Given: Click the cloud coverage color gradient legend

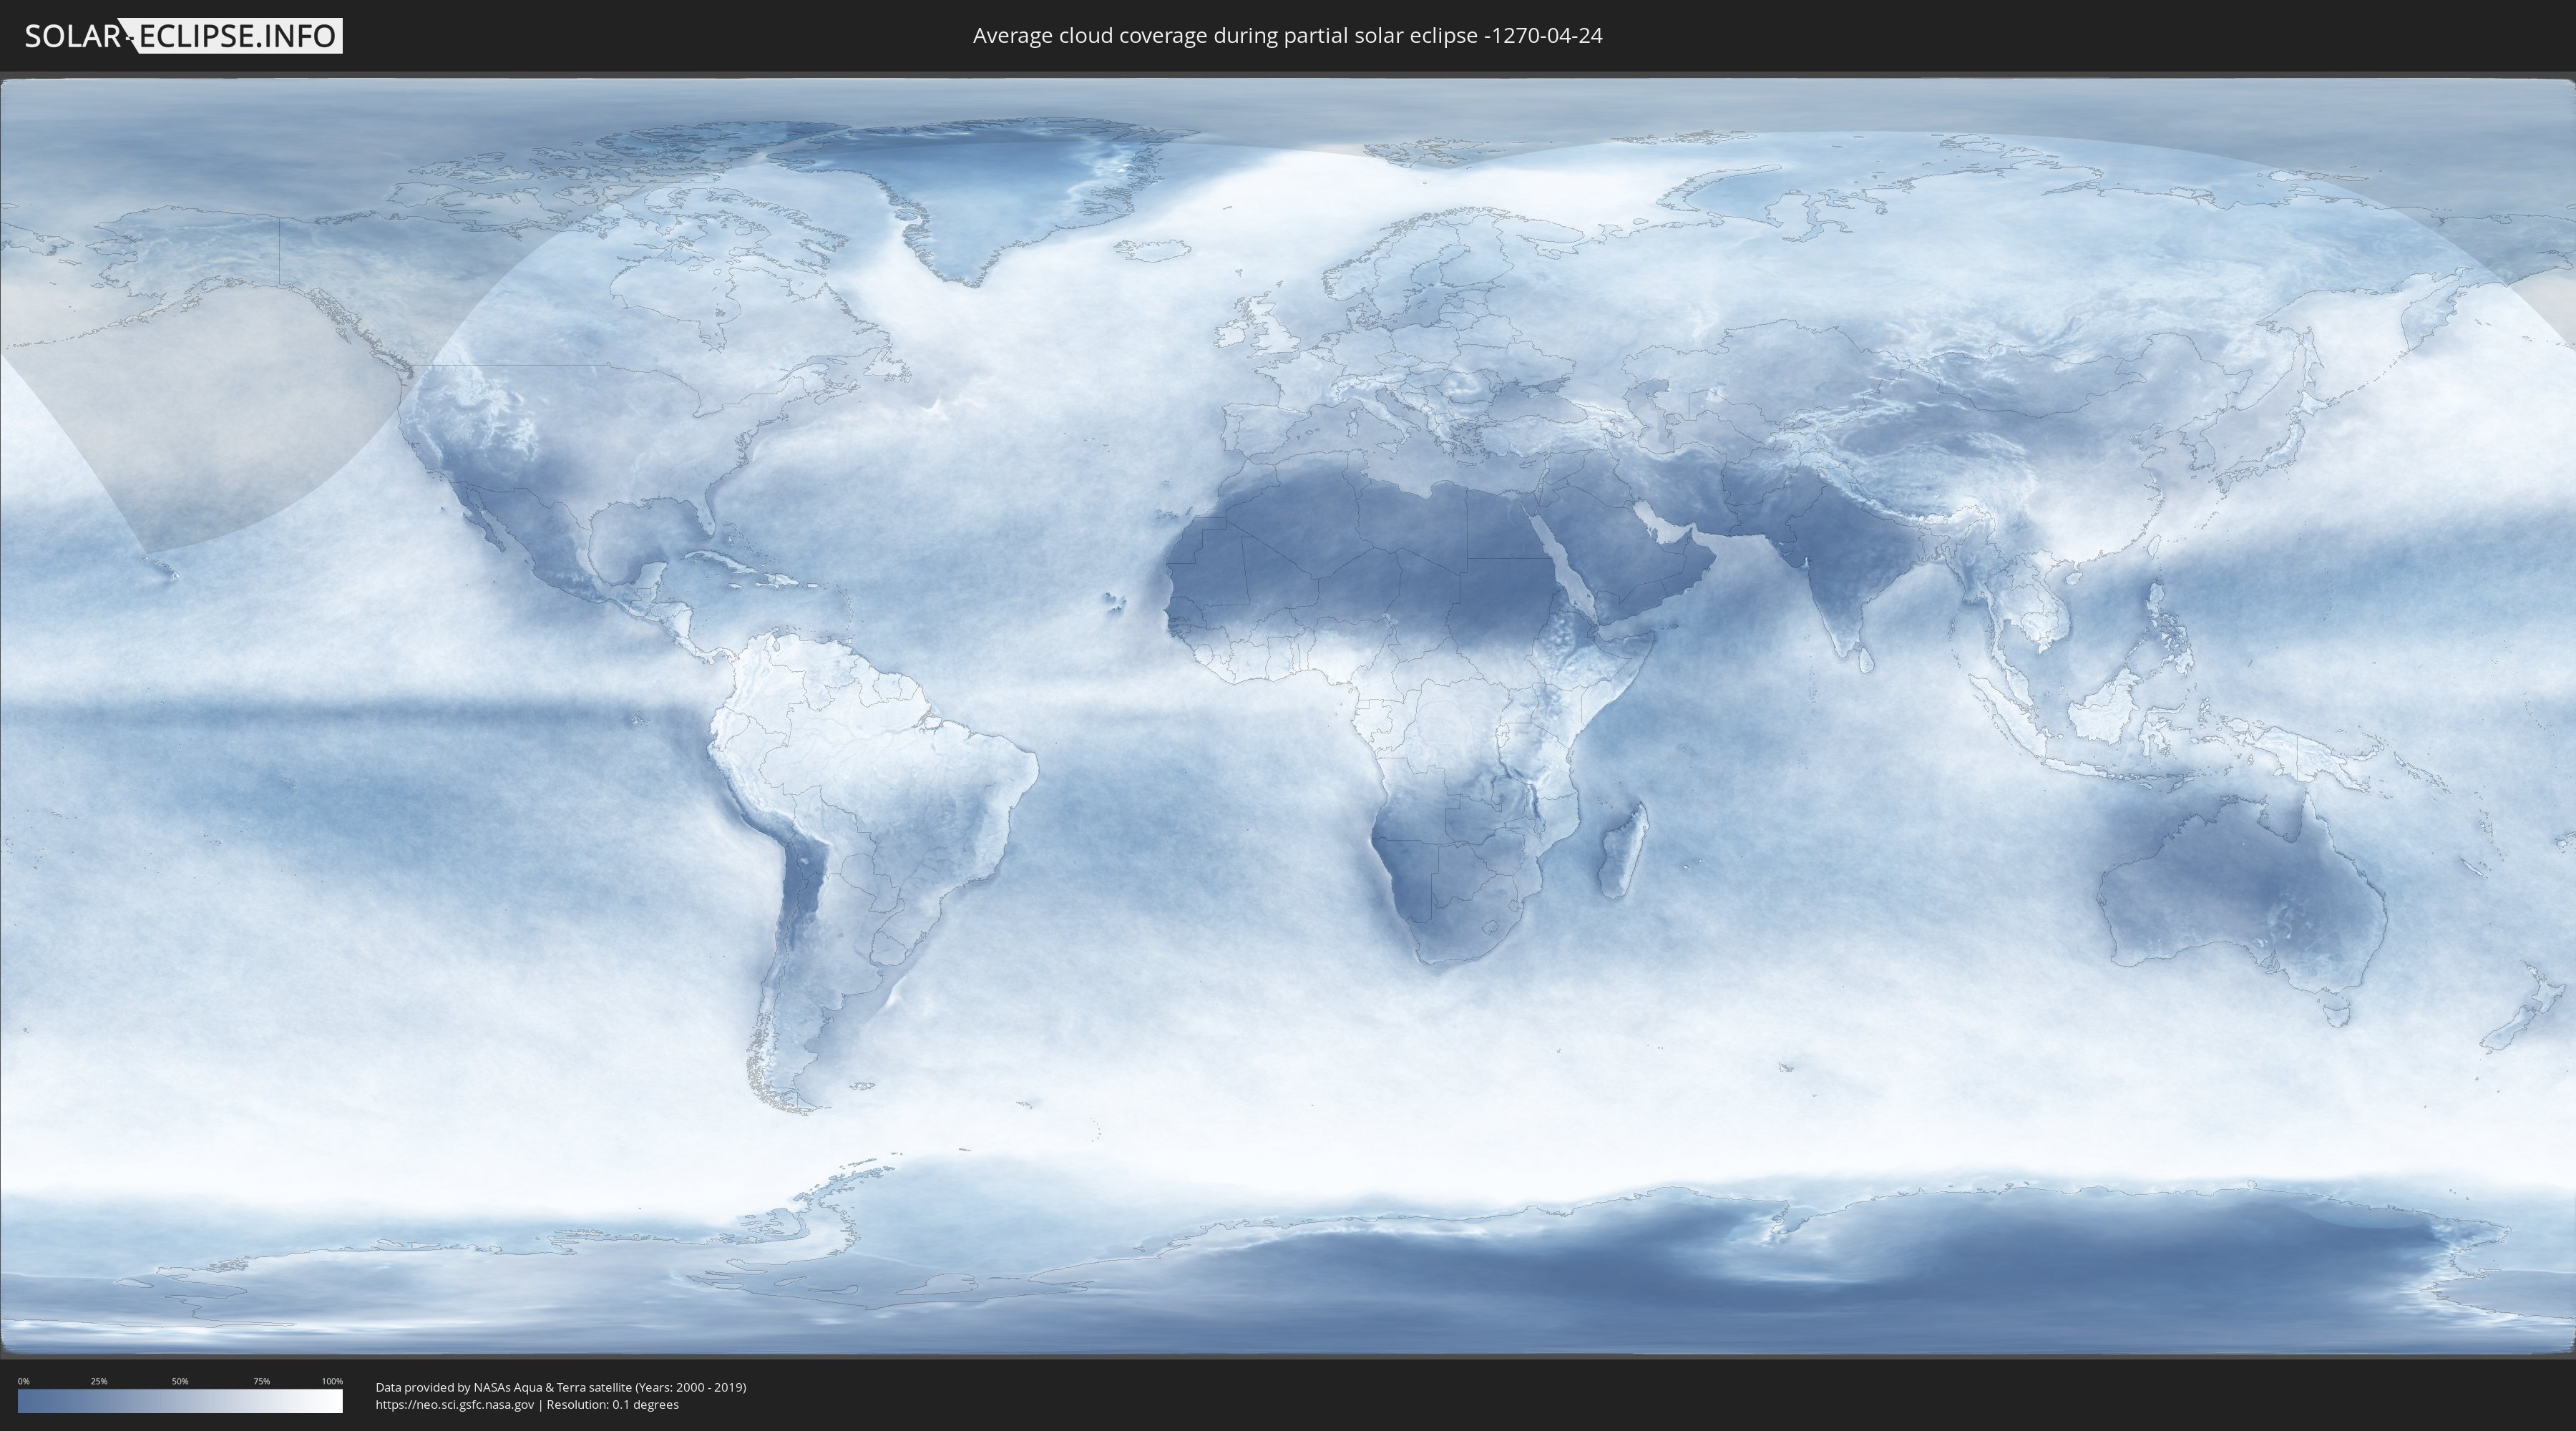Looking at the screenshot, I should click(x=180, y=1401).
